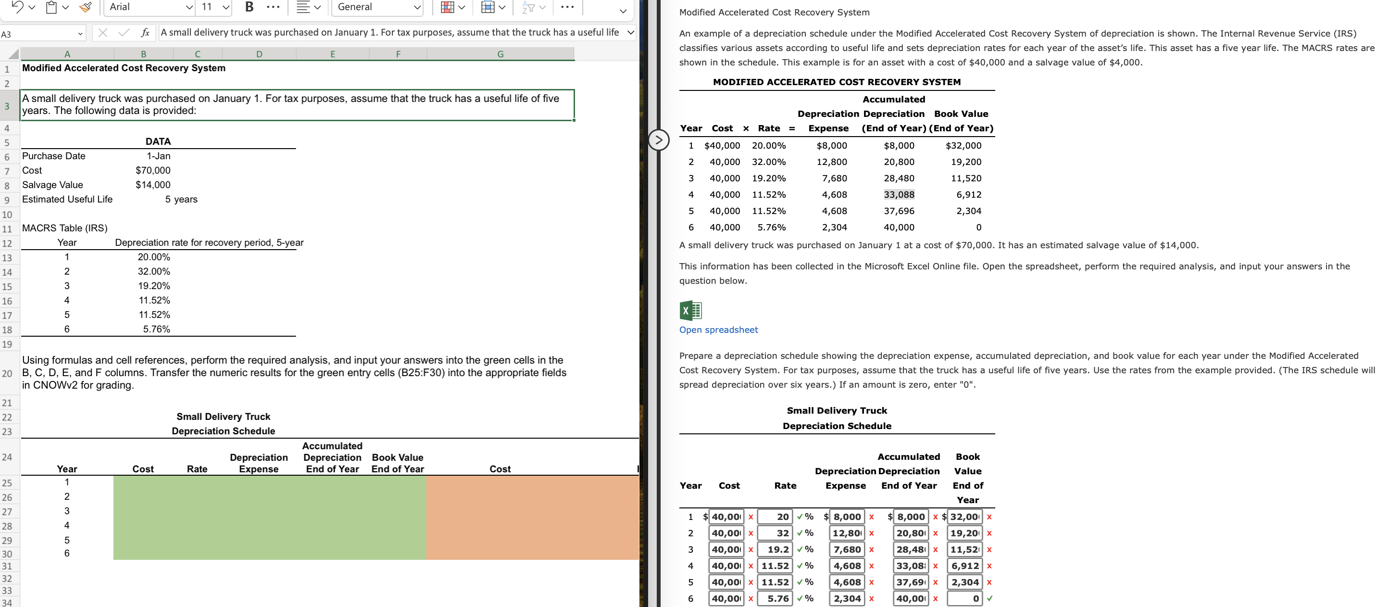The height and width of the screenshot is (607, 1377).
Task: Confirm the formula entry with the checkmark
Action: 124,32
